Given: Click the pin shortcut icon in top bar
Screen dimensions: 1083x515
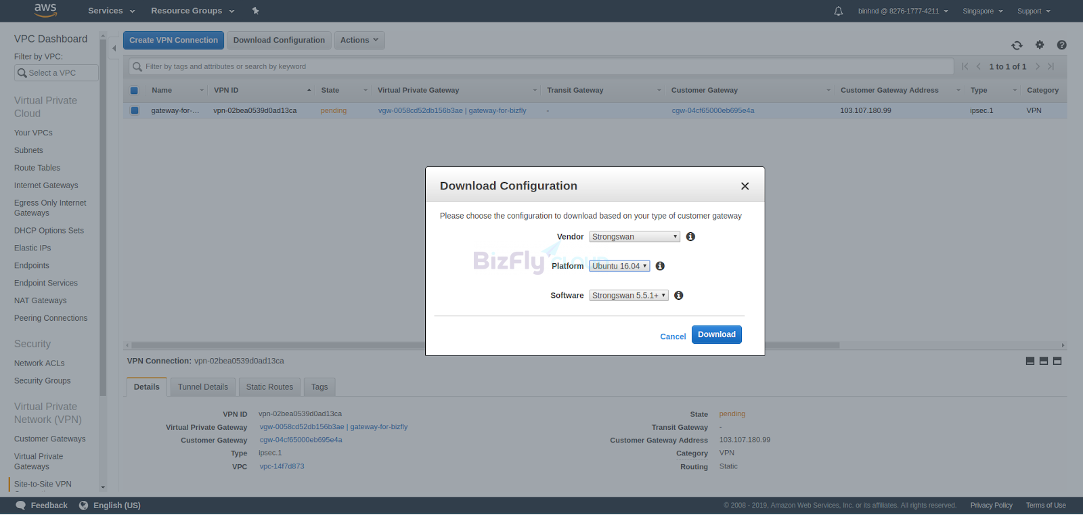Looking at the screenshot, I should 255,11.
